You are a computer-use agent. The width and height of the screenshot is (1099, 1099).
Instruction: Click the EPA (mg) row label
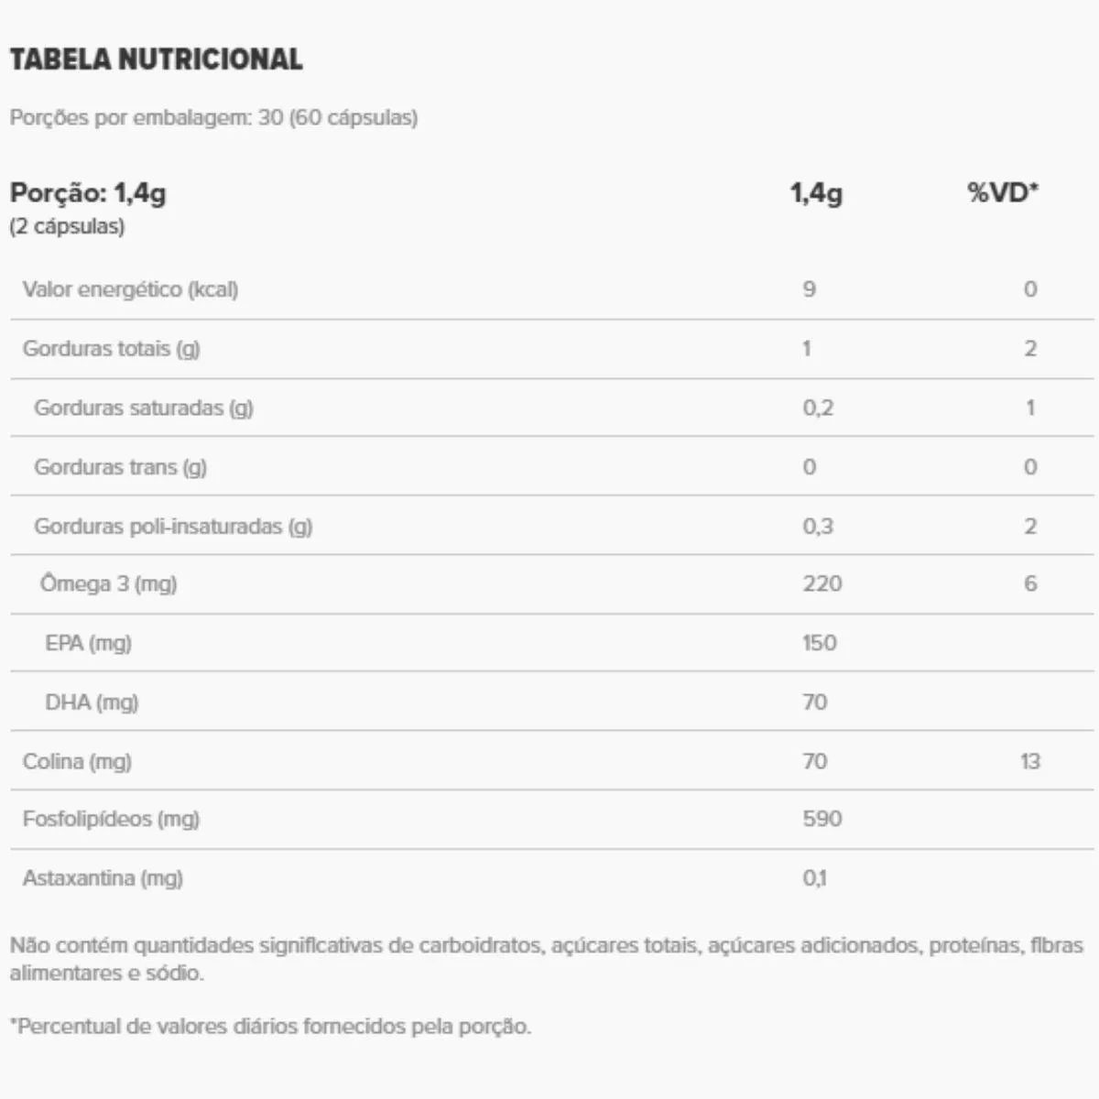[88, 643]
